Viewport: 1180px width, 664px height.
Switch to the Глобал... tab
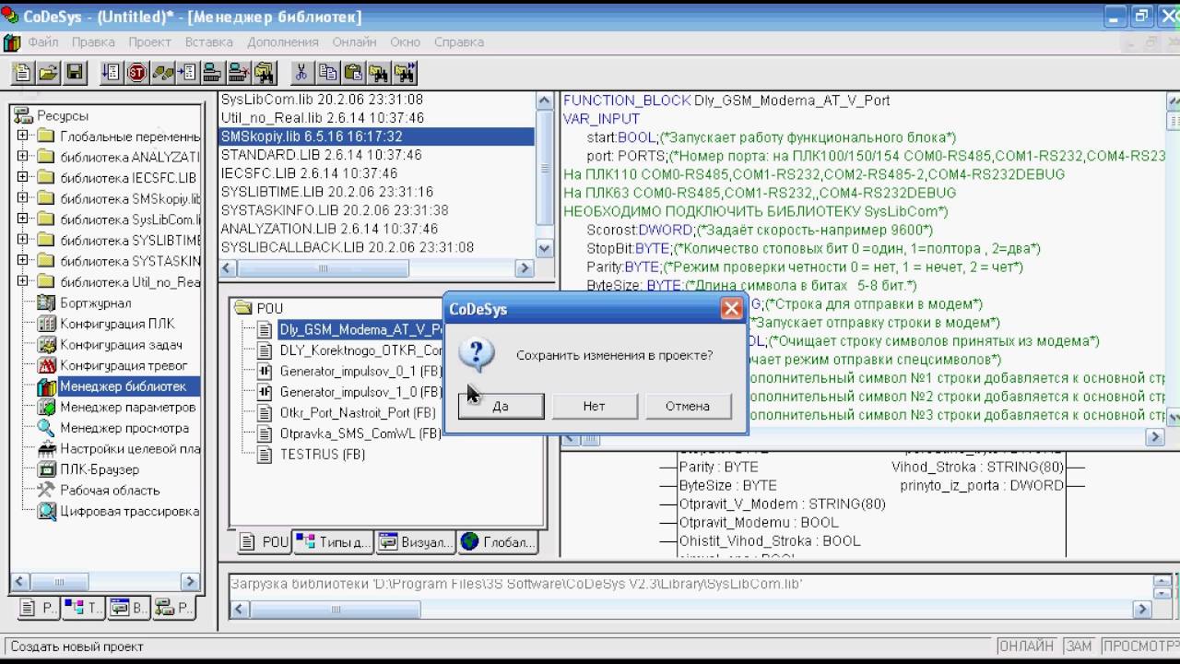tap(499, 542)
